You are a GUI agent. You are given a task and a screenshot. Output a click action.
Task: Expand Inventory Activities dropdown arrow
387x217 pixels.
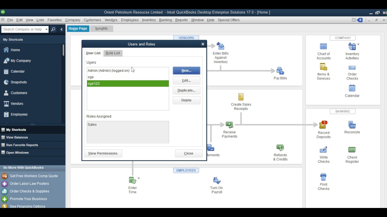pos(358,44)
